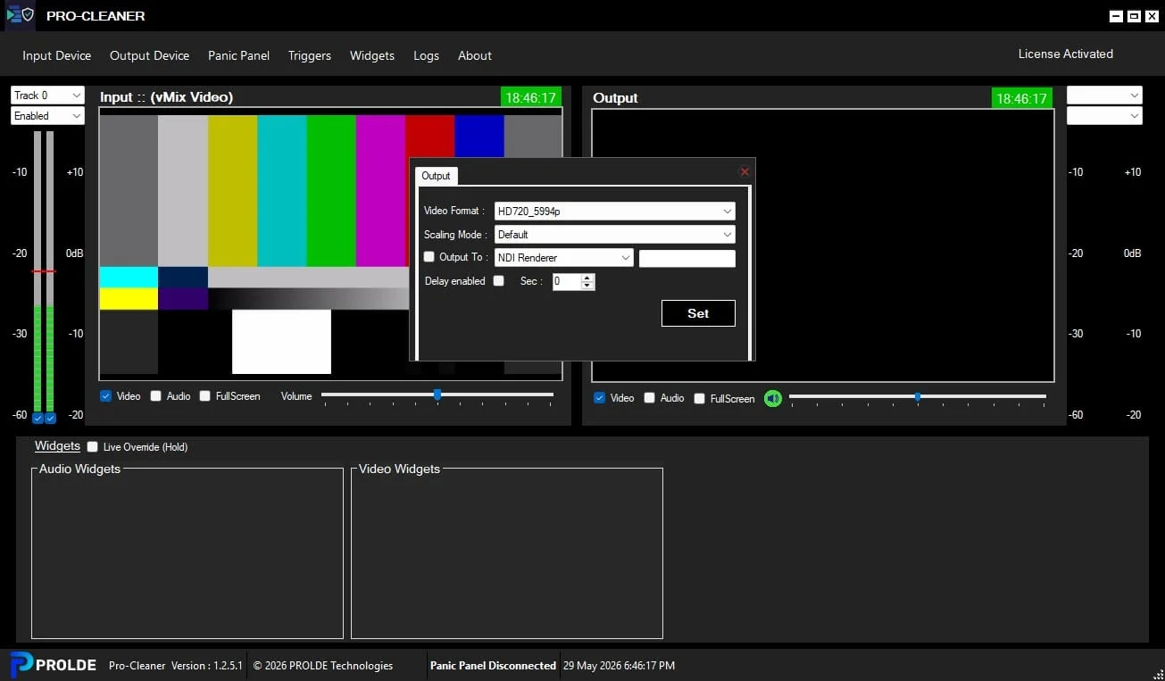Click the green output speaker mute icon
This screenshot has width=1165, height=681.
click(773, 398)
